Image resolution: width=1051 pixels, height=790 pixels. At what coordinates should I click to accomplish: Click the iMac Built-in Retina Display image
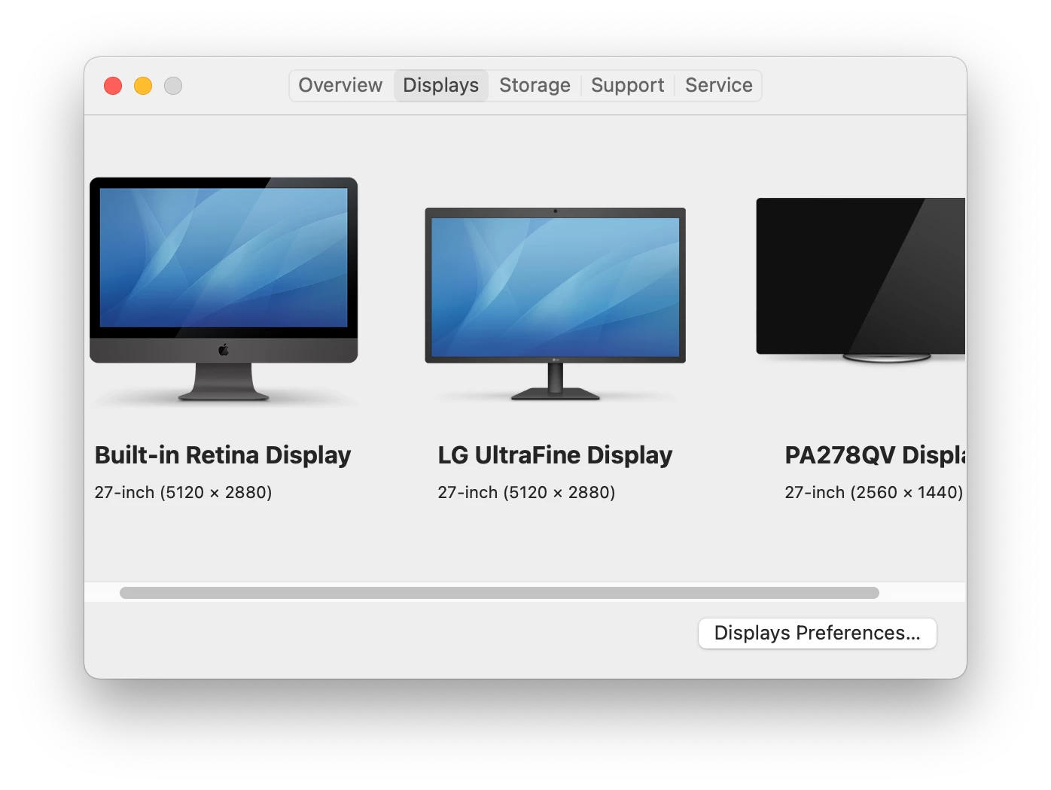pos(224,289)
